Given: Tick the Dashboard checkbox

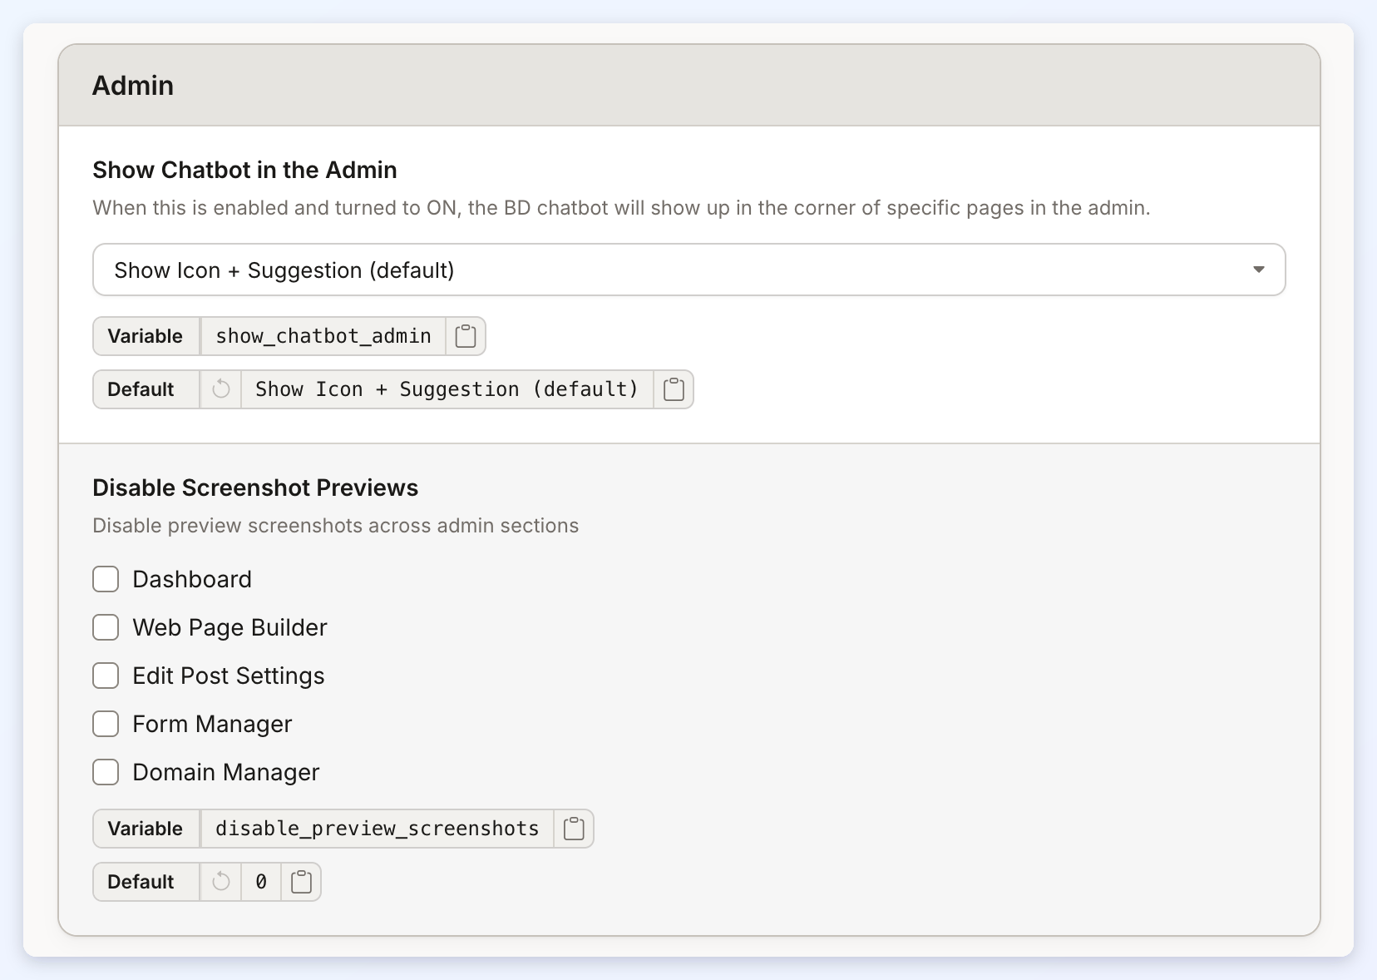Looking at the screenshot, I should pyautogui.click(x=106, y=579).
